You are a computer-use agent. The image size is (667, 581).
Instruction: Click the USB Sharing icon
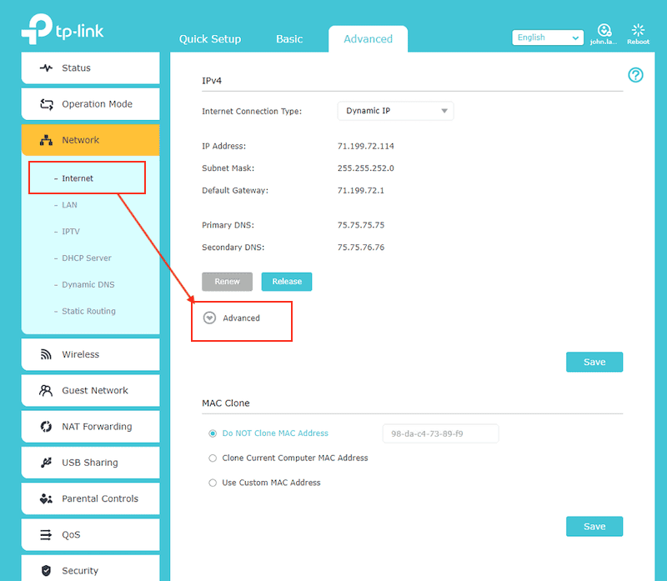(46, 463)
